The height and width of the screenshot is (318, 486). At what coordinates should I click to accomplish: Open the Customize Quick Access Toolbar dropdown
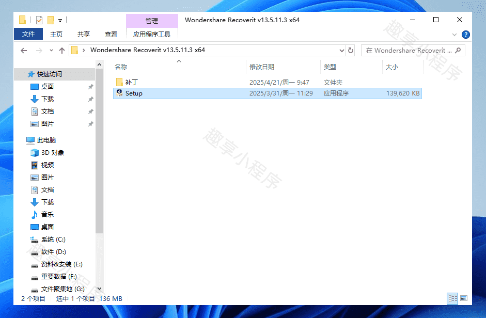60,21
